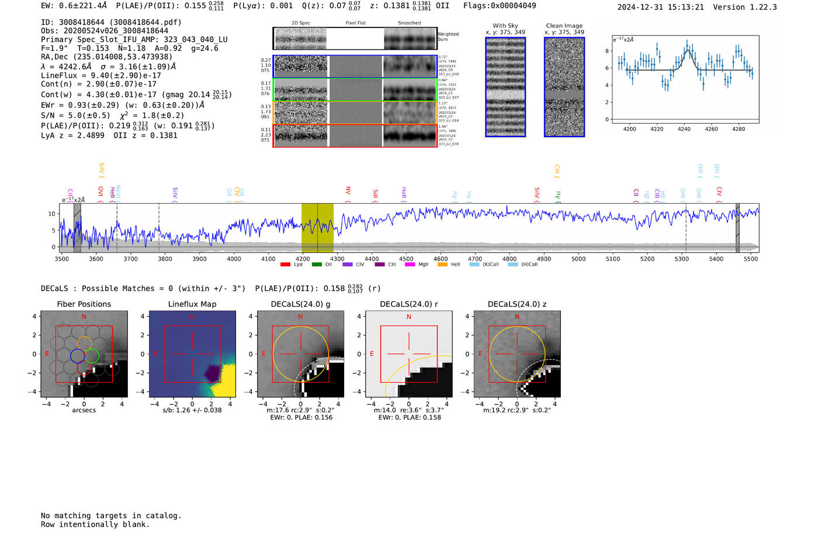
Task: Click Primary Spec_Slot_IFU_AMP: 323_043_040_LU text
Action: click(x=134, y=40)
